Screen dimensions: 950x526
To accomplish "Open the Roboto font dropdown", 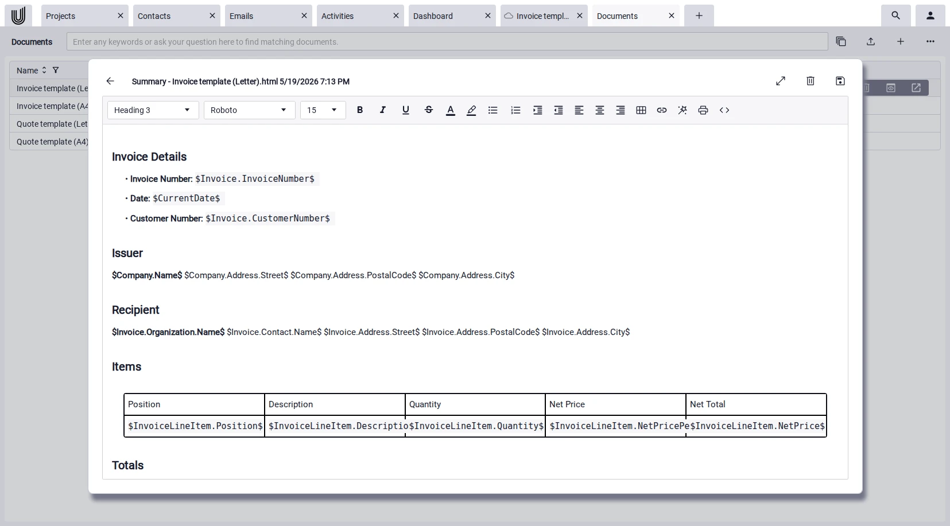I will point(249,110).
